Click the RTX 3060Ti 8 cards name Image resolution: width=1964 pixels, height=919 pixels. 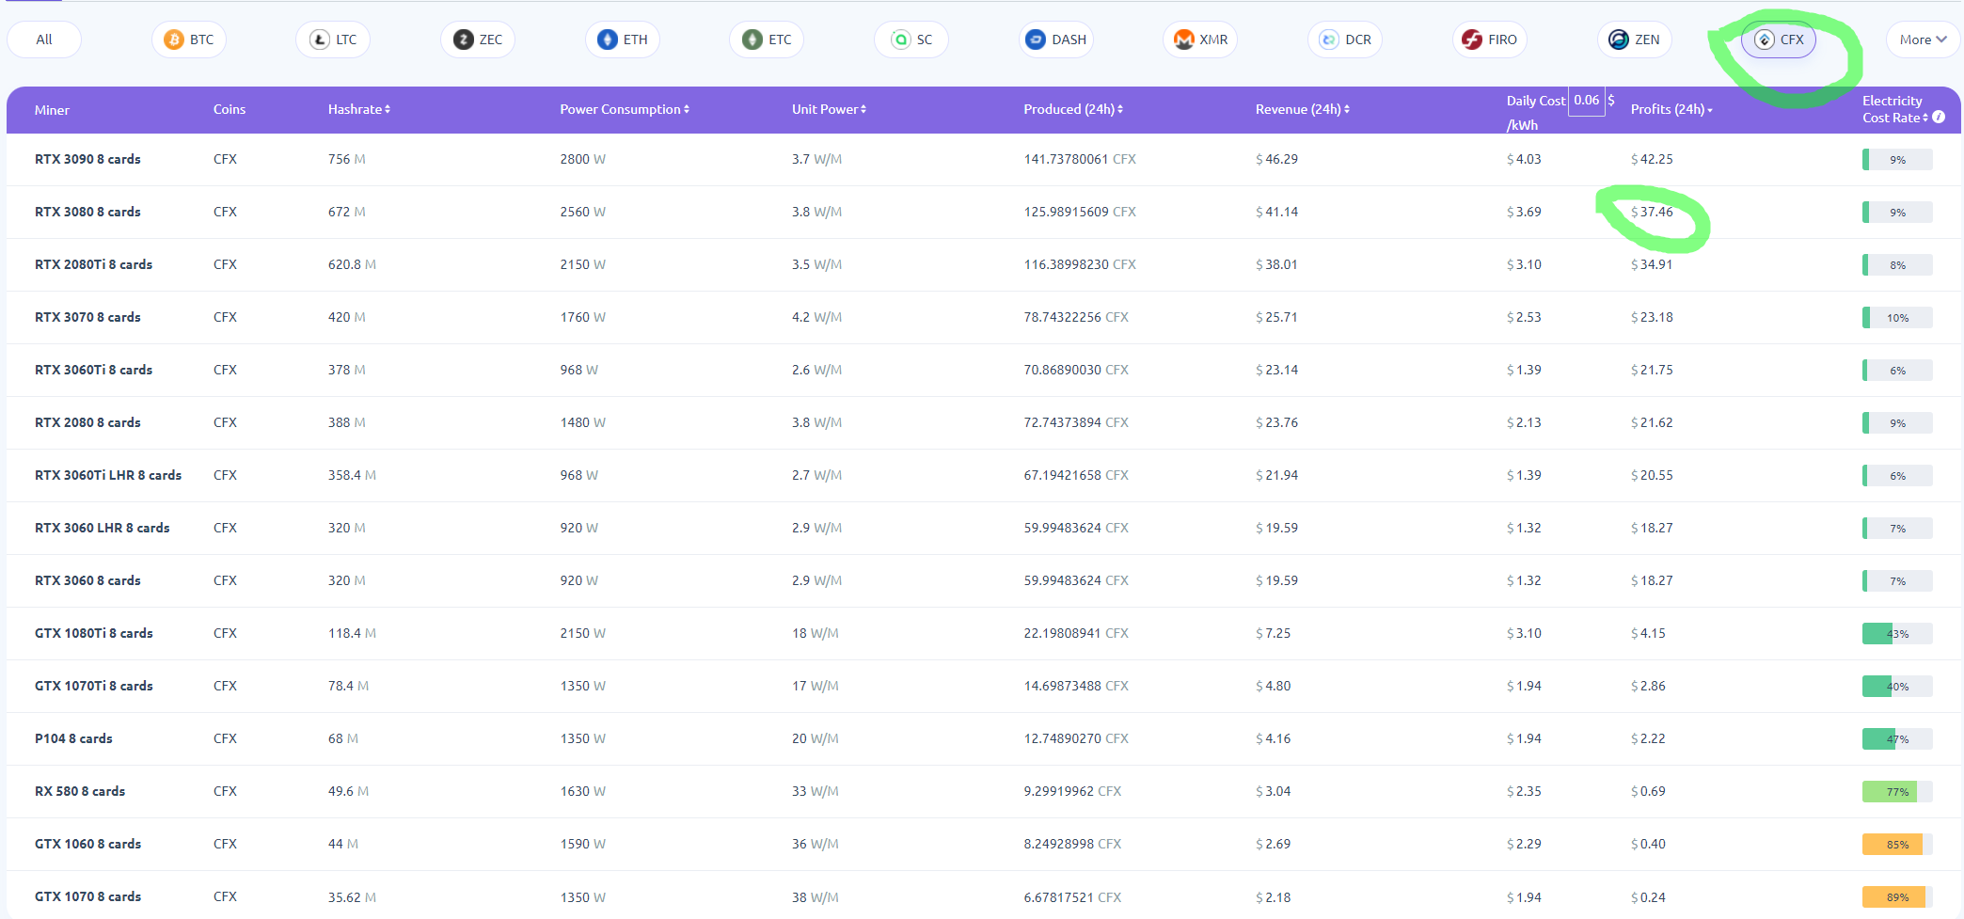(x=93, y=370)
